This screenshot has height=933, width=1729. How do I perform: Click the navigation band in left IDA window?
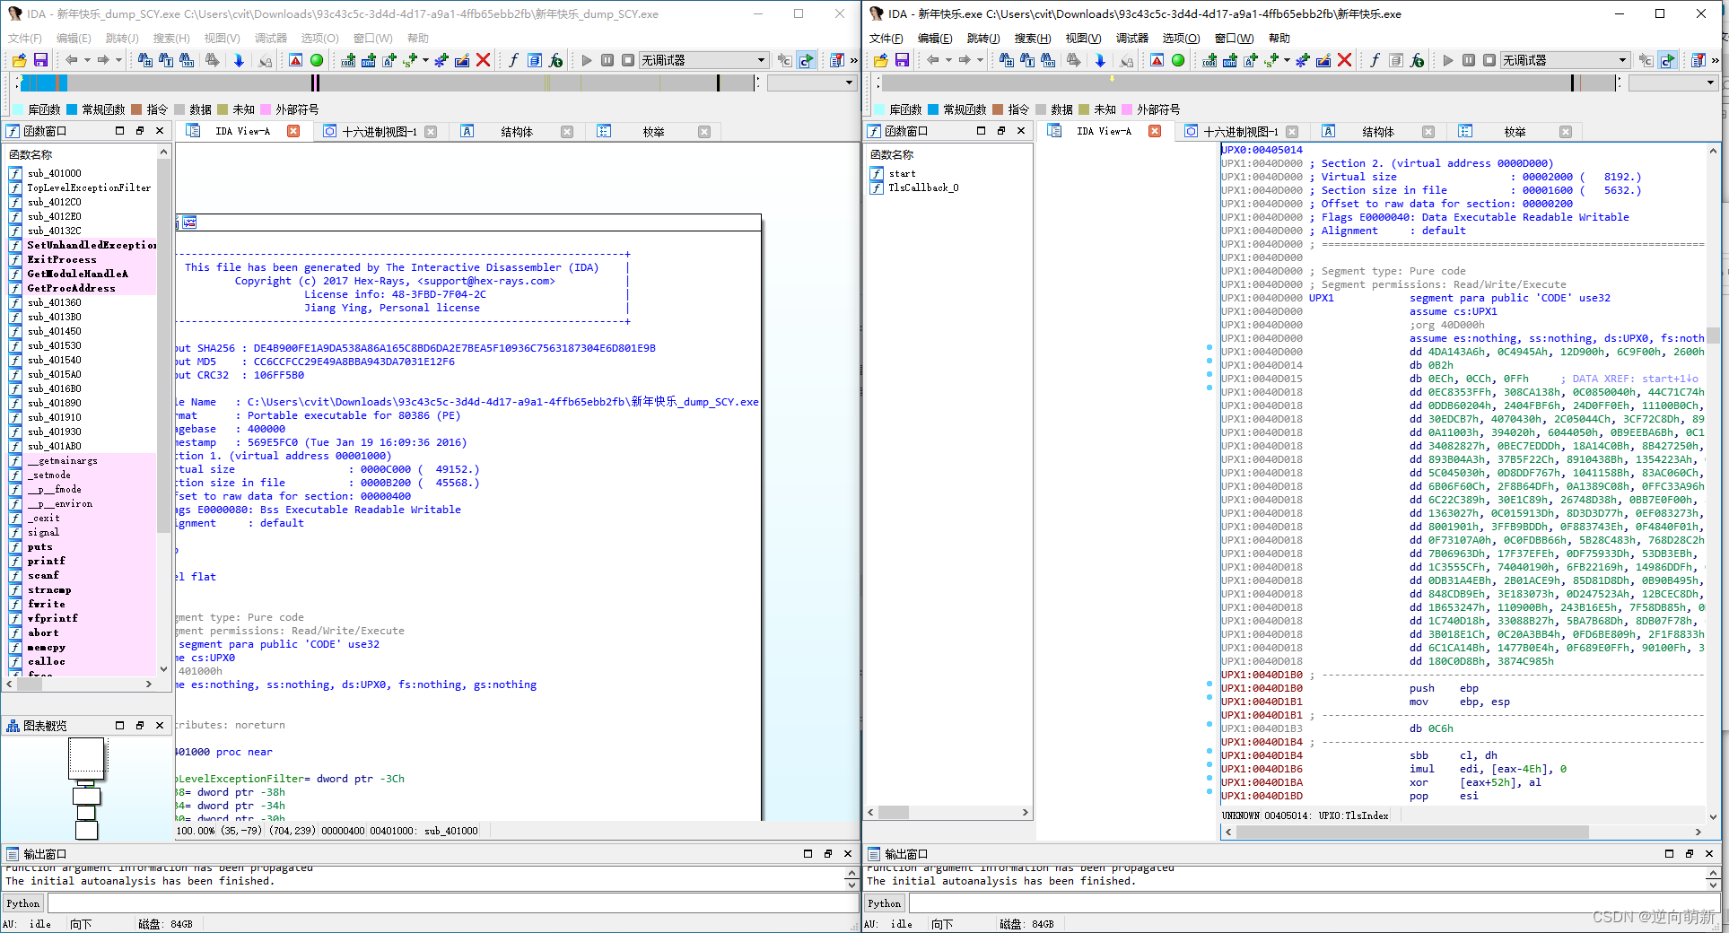tap(388, 83)
